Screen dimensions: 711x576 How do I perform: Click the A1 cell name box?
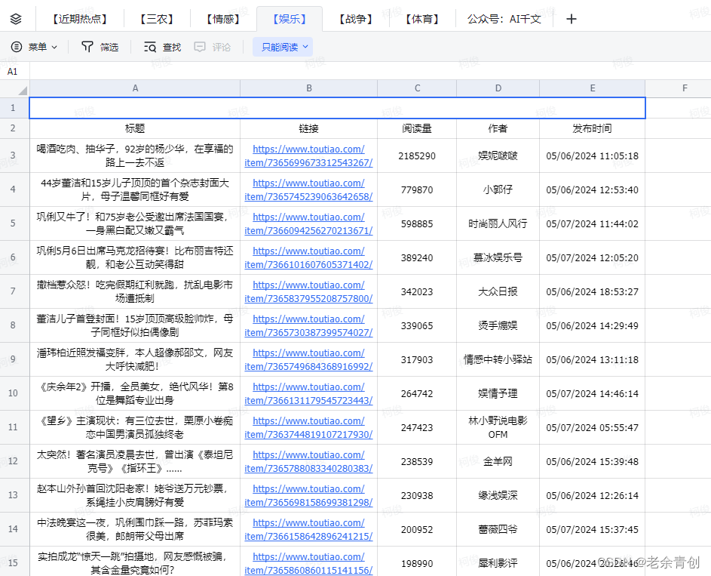pos(13,71)
